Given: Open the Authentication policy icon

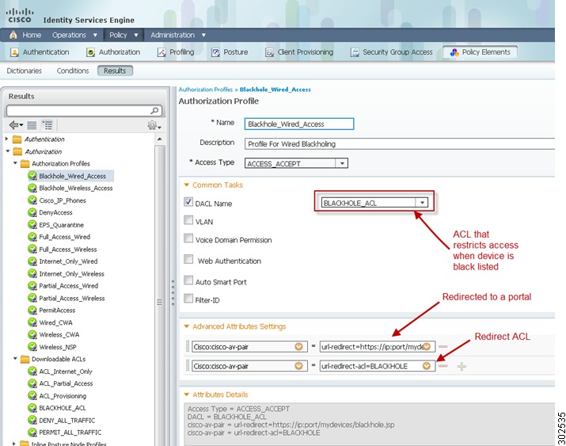Looking at the screenshot, I should coord(14,52).
